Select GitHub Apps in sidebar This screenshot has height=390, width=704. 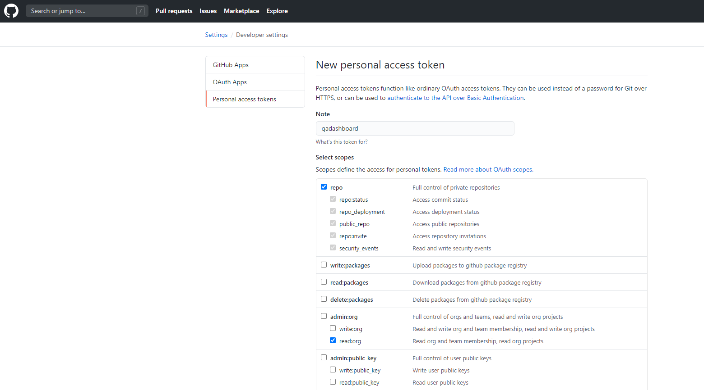pos(255,65)
